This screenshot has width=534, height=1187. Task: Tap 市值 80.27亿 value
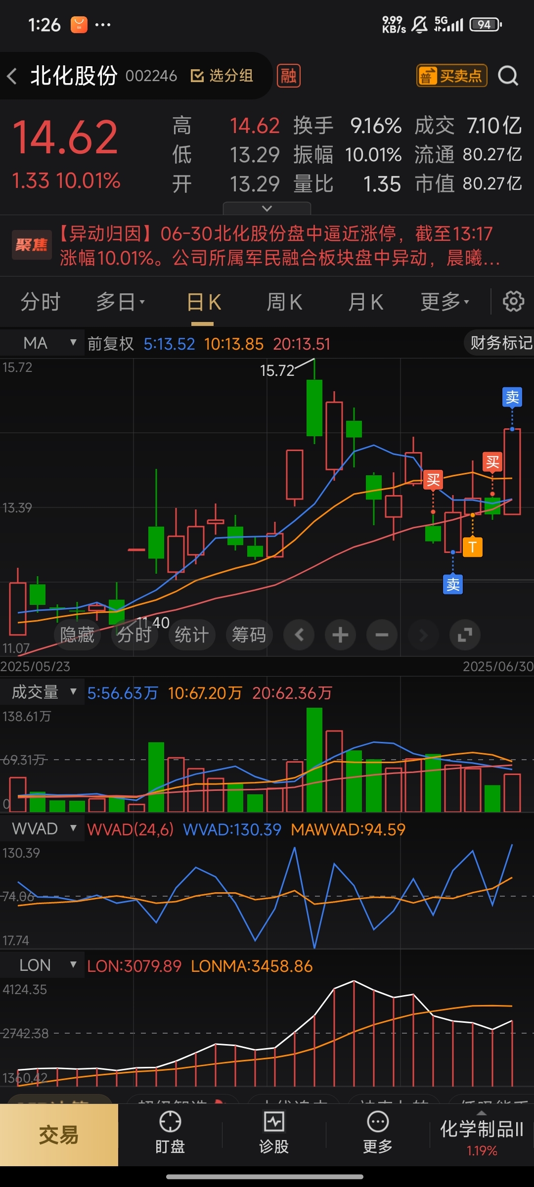[x=492, y=183]
